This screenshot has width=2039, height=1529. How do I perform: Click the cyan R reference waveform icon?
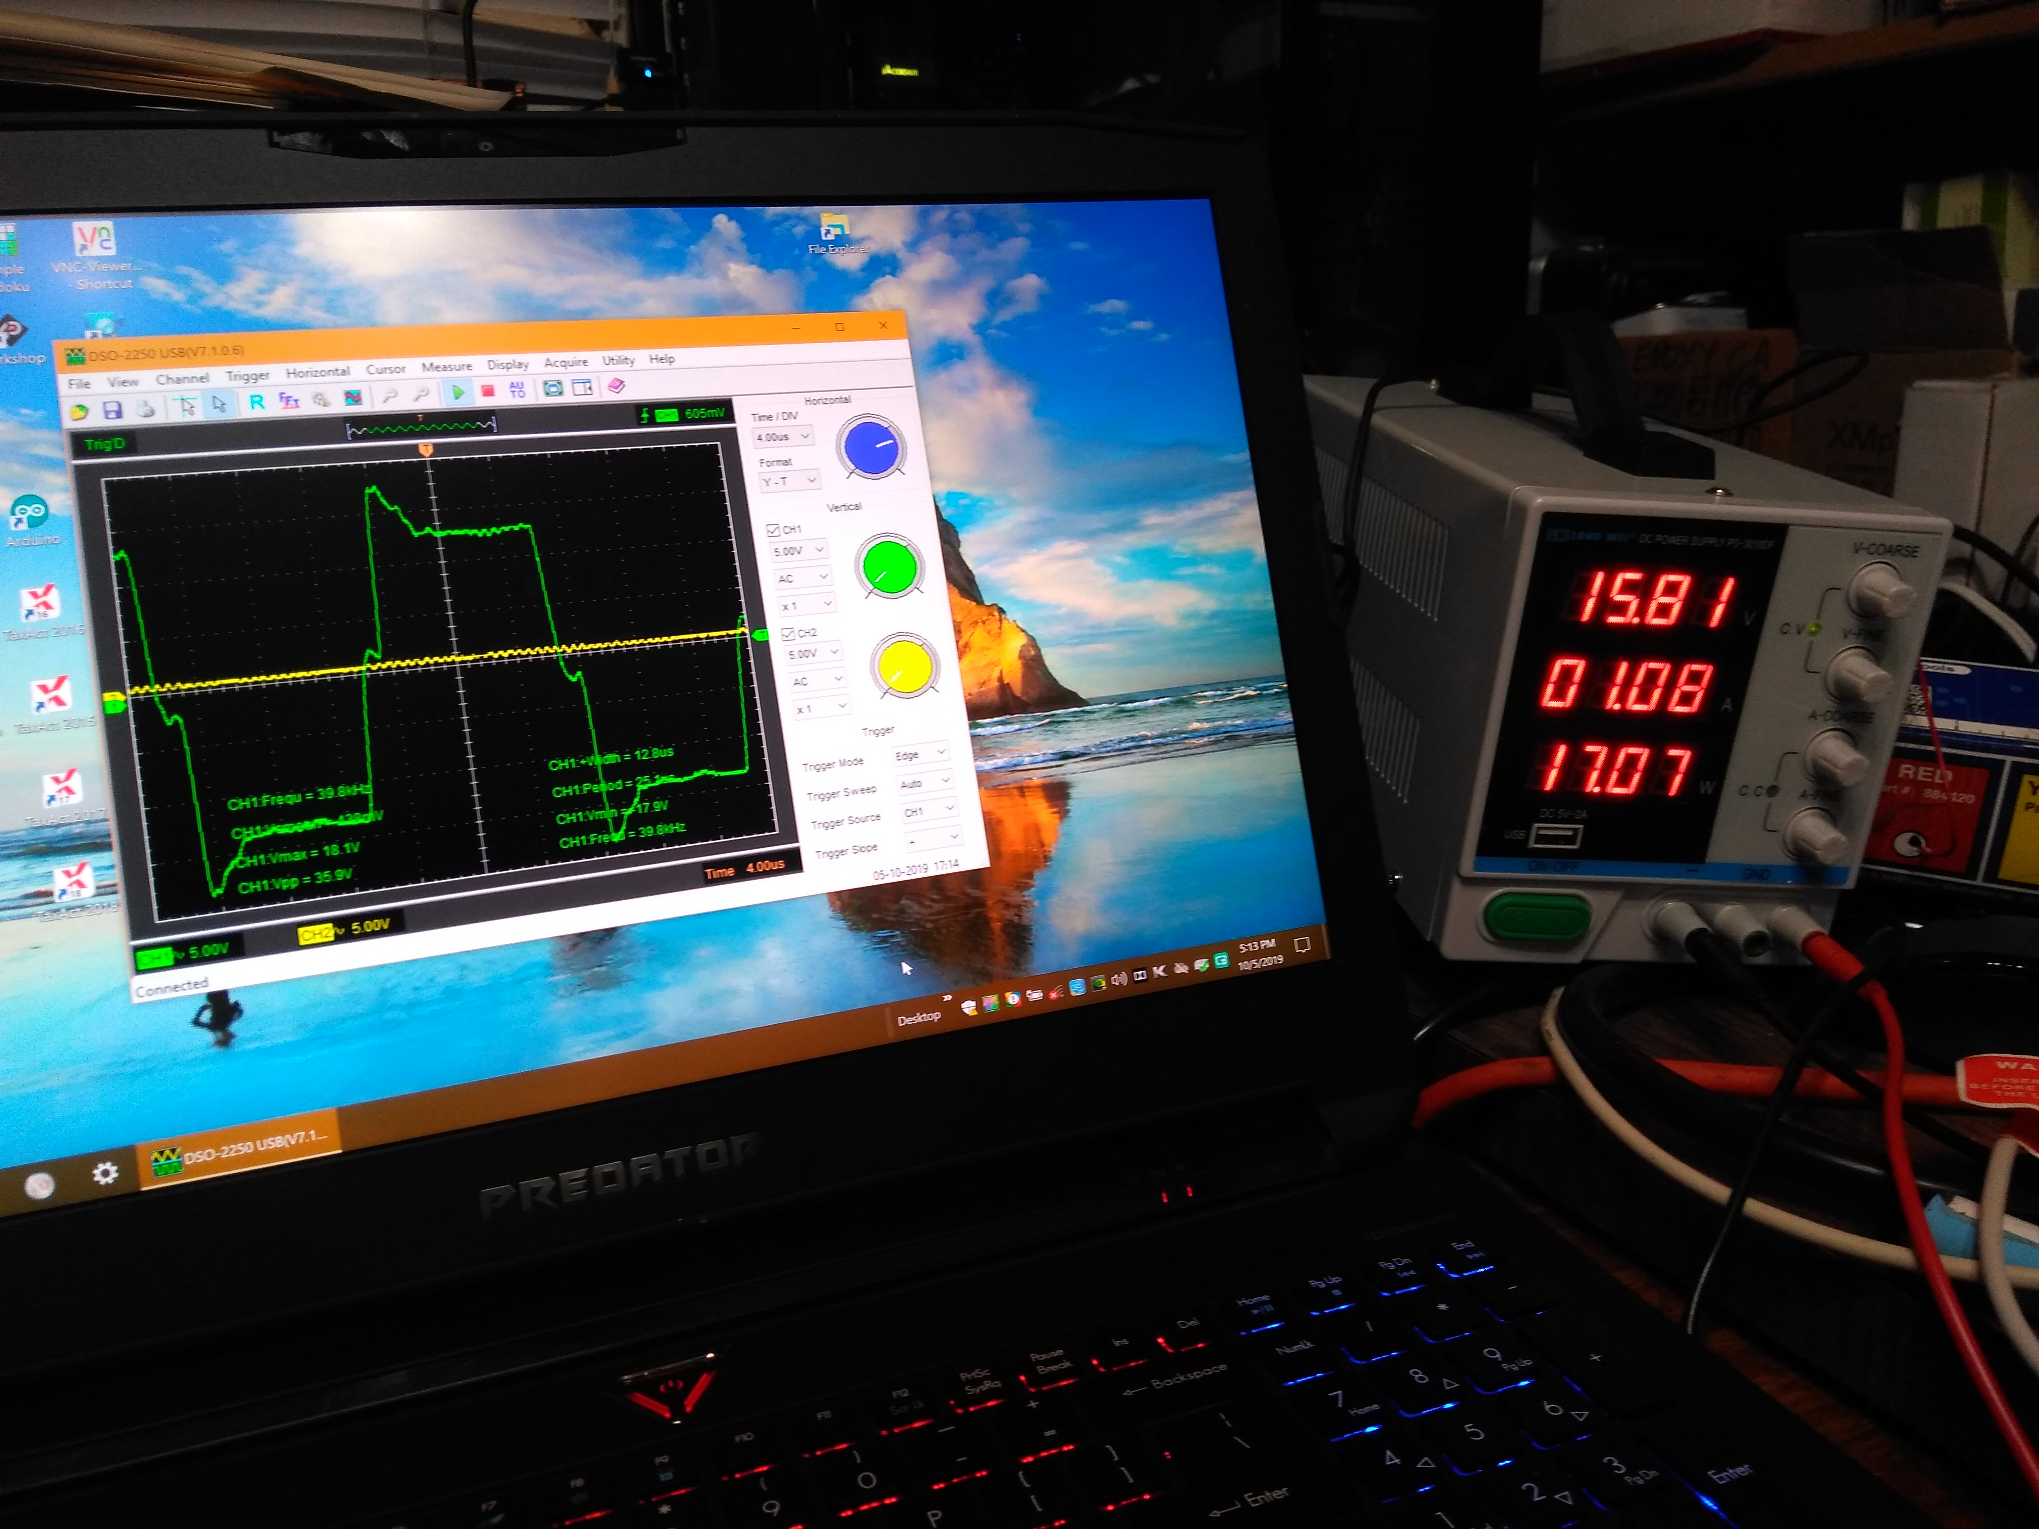click(256, 402)
